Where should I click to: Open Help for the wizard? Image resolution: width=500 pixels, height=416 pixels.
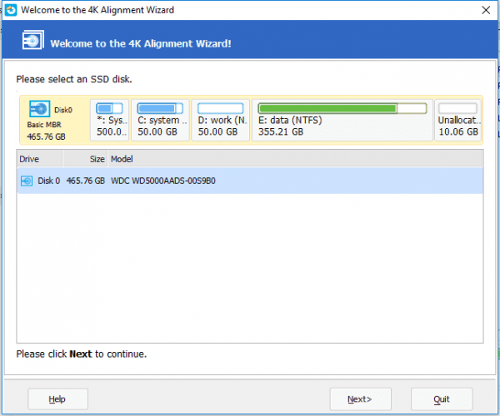(x=58, y=399)
